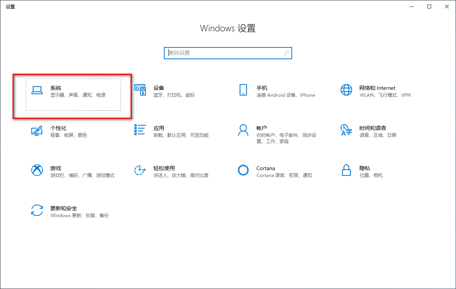Click the text 连接 Android 设备、iPhone
Screen dimensions: 456x289
point(286,95)
